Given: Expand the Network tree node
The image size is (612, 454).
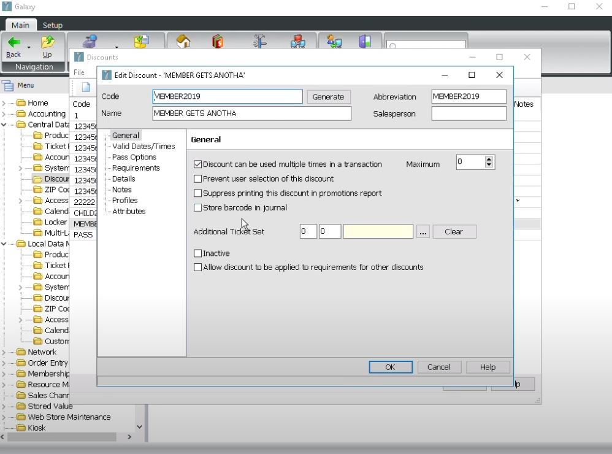Looking at the screenshot, I should click(4, 352).
